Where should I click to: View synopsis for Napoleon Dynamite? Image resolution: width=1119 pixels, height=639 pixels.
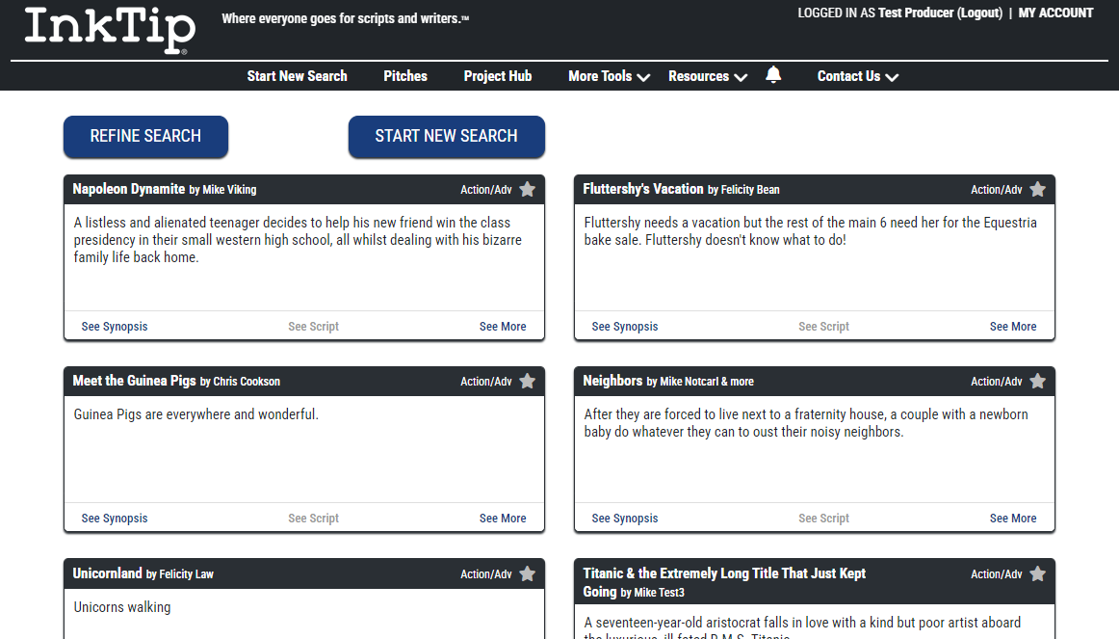click(x=115, y=327)
